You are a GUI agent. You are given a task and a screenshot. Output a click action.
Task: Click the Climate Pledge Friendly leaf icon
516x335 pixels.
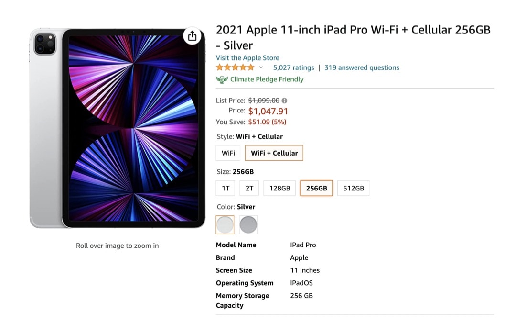coord(221,79)
